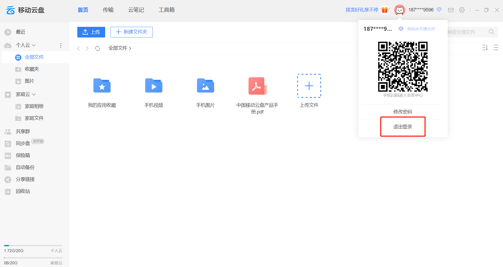Viewport: 503px width, 267px height.
Task: Switch to list view display
Action: point(496,48)
